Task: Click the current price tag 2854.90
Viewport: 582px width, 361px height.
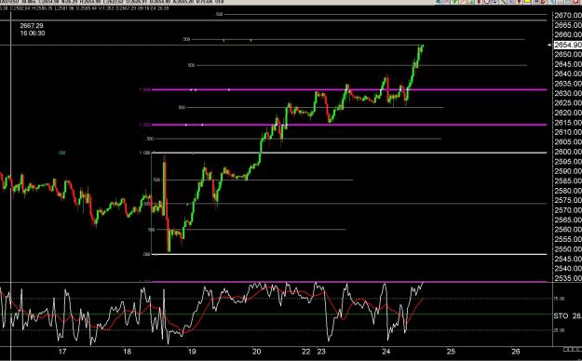Action: 567,45
